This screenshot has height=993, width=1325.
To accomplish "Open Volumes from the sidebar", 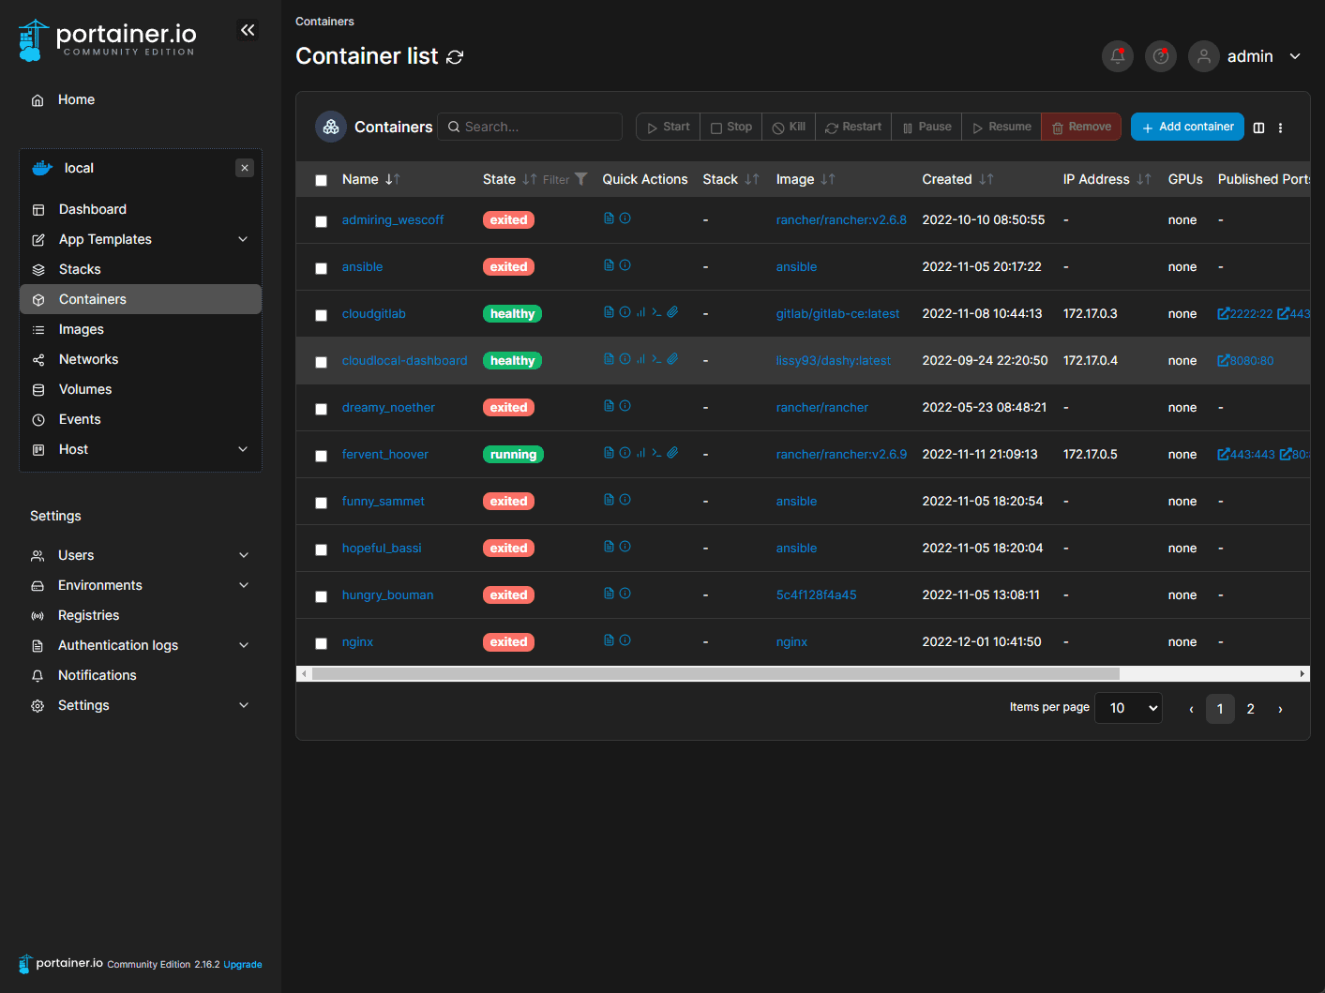I will 85,389.
